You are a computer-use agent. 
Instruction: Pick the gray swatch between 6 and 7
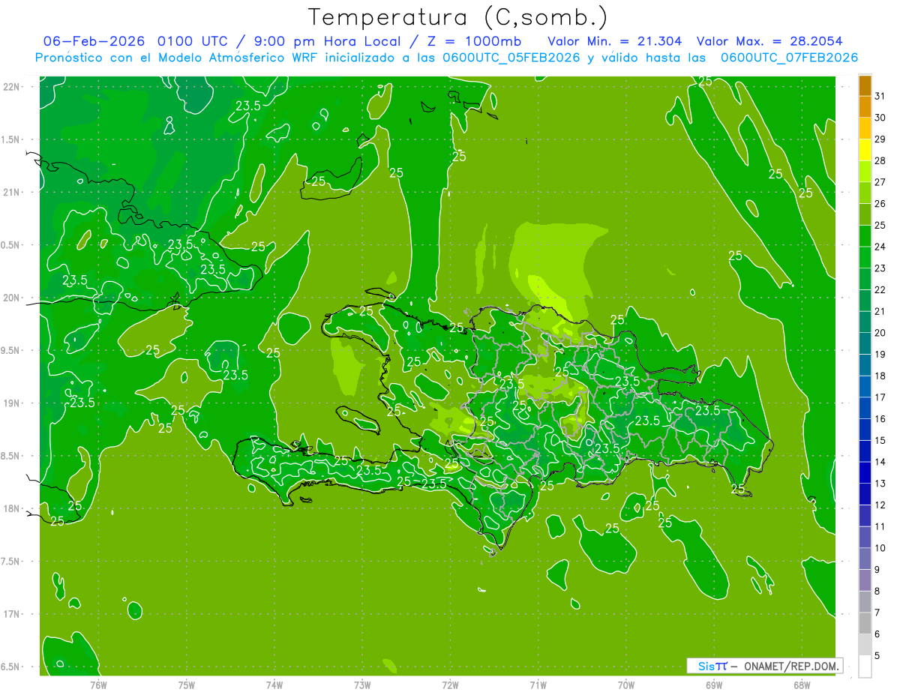865,624
